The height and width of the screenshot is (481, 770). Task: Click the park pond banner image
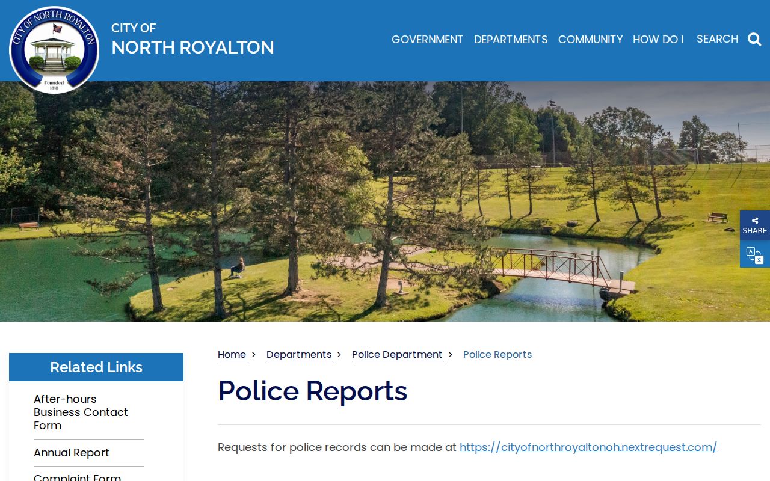coord(385,201)
